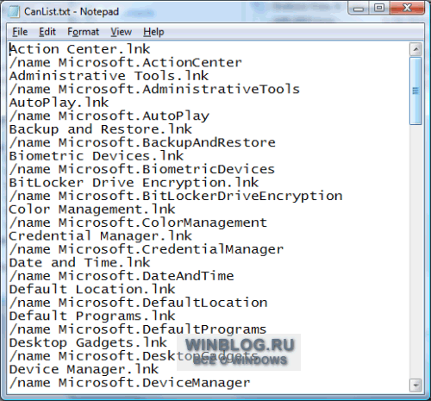
Task: Open the File menu
Action: (20, 32)
